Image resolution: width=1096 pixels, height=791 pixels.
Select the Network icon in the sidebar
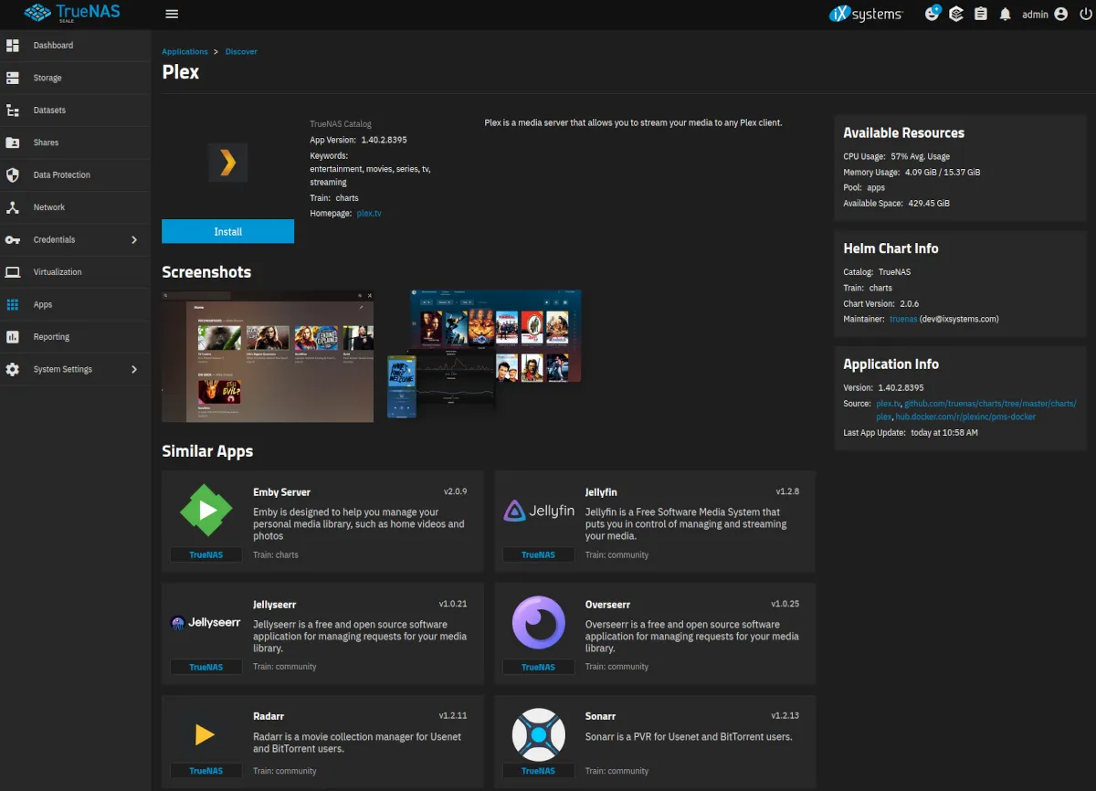coord(13,207)
